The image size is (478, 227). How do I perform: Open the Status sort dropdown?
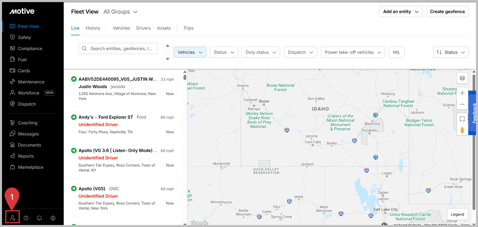click(451, 52)
